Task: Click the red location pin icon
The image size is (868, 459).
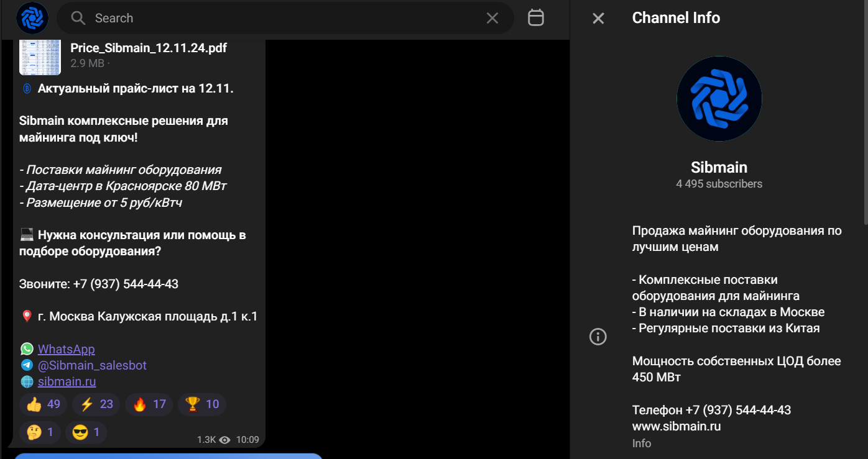Action: click(x=27, y=317)
